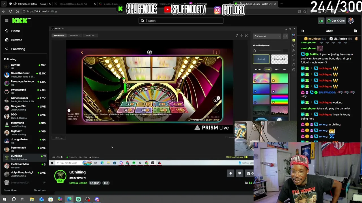Open PRISM resolution settings gear

(x=62, y=157)
